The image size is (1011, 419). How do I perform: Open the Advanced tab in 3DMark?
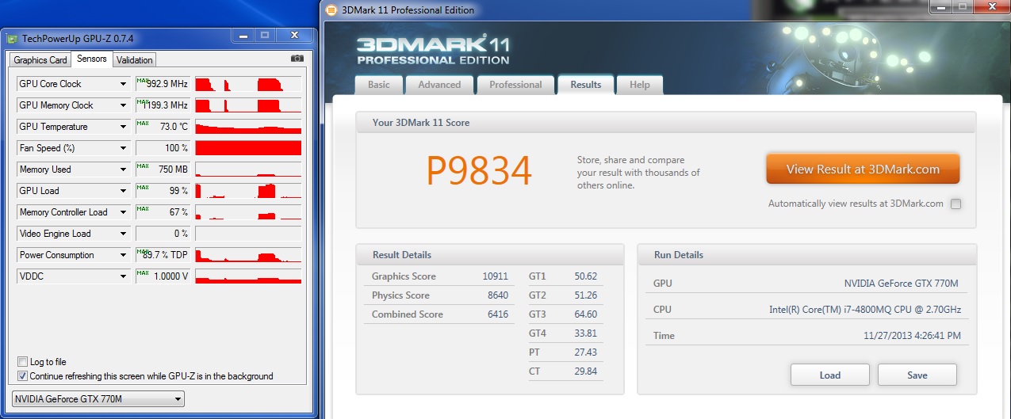pos(439,85)
